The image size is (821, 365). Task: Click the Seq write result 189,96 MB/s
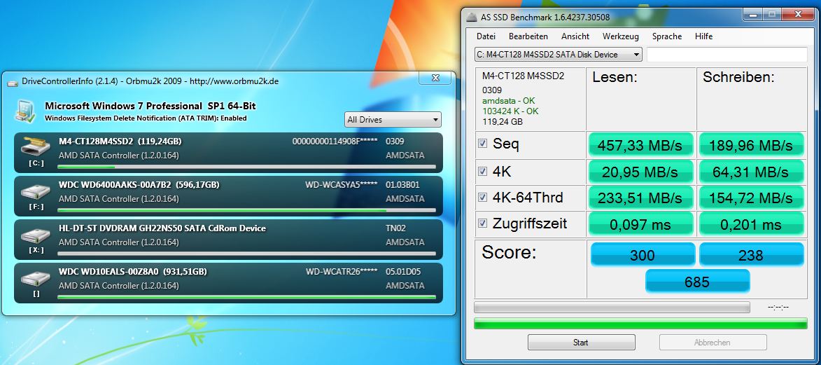752,145
